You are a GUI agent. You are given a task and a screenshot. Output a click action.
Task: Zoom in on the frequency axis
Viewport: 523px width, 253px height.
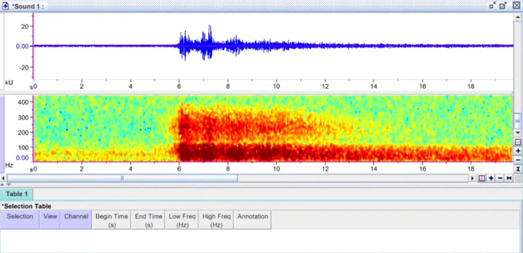tap(518, 151)
